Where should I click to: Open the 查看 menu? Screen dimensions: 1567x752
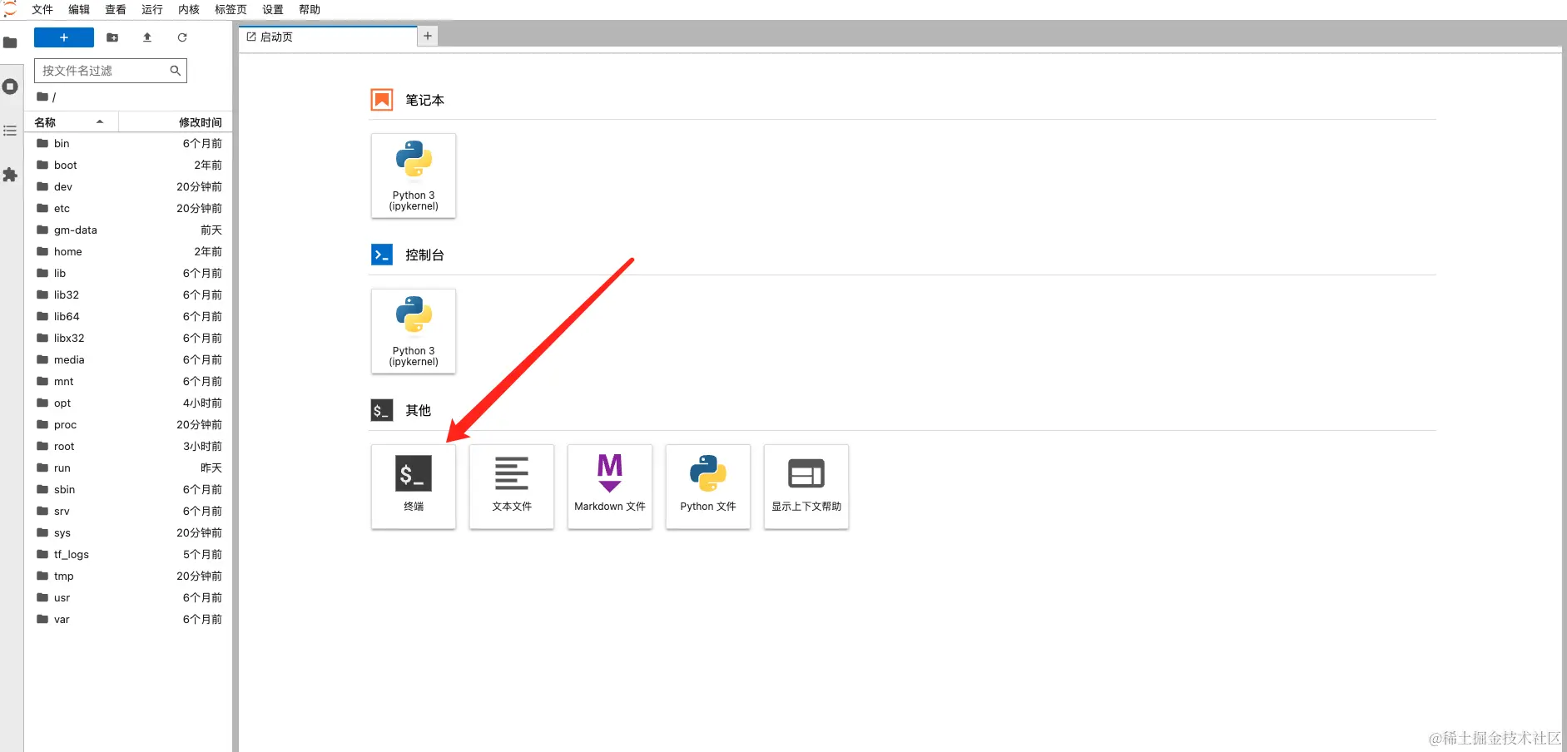116,10
